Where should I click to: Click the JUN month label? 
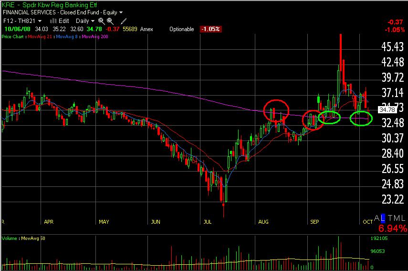pyautogui.click(x=156, y=222)
